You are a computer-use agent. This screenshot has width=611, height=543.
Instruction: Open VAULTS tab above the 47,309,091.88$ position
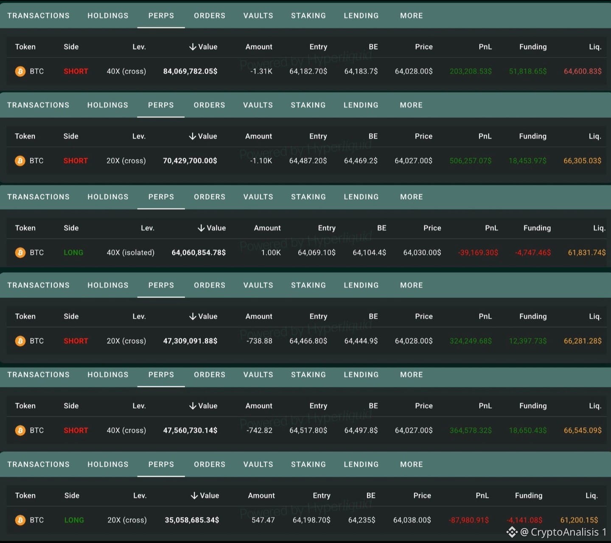(x=258, y=285)
